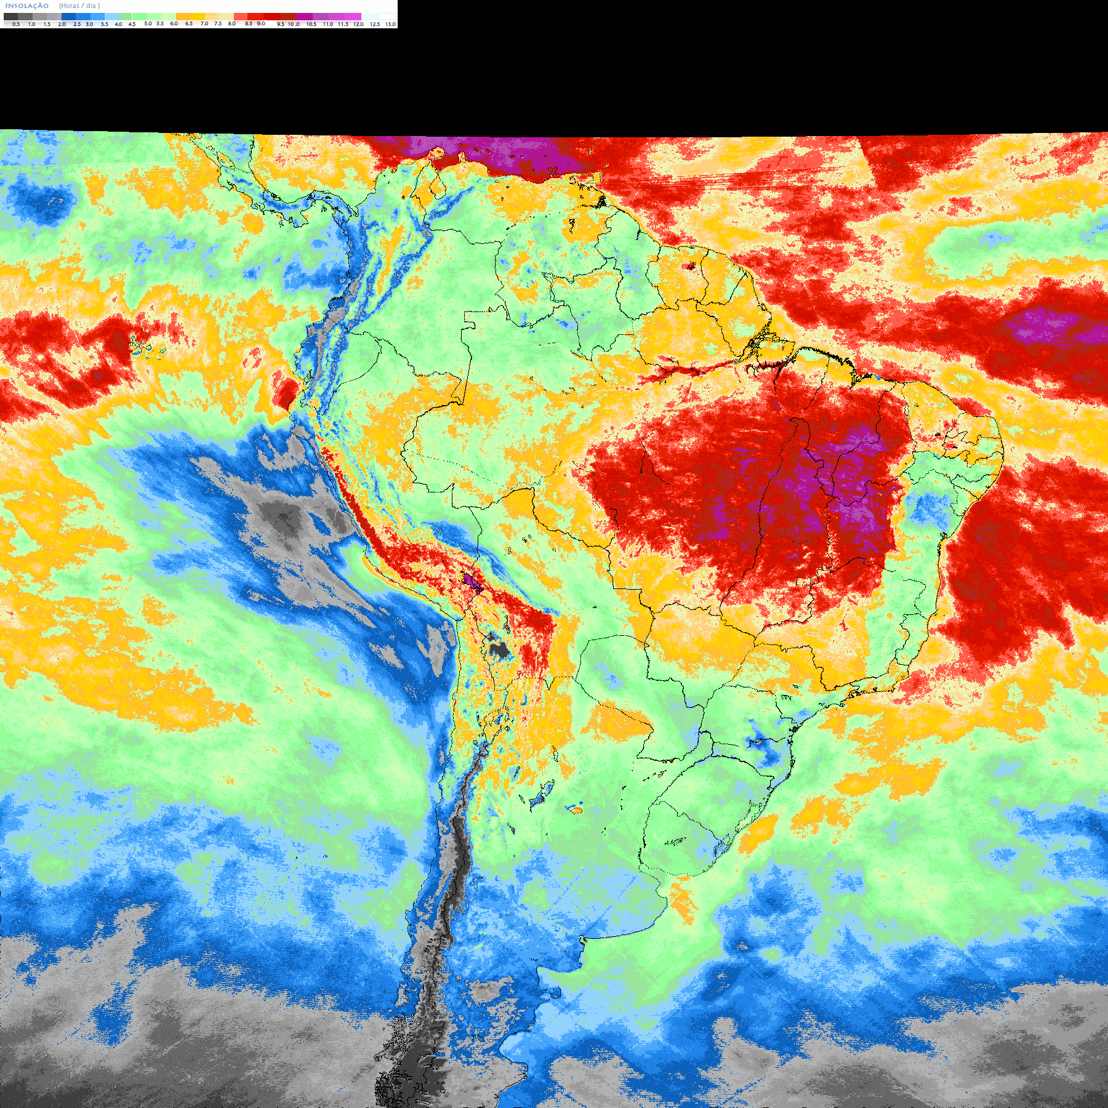Image resolution: width=1108 pixels, height=1108 pixels.
Task: Click the white swatch above 13.0
Action: 387,17
